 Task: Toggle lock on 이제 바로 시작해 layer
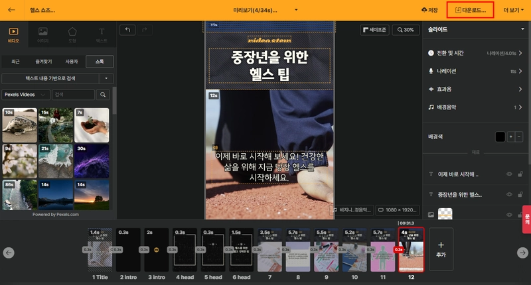tap(520, 174)
